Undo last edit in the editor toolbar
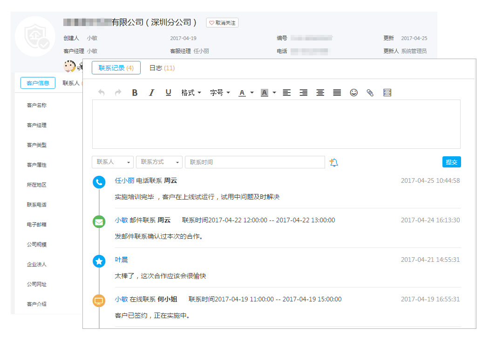489x347 pixels. coord(102,93)
